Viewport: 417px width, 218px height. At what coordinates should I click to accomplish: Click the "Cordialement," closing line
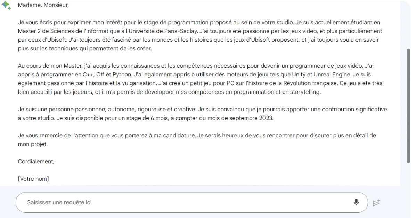pyautogui.click(x=36, y=161)
